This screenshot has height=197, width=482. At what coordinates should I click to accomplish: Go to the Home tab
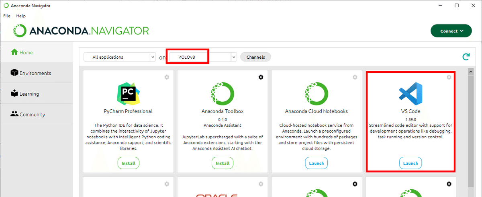click(x=36, y=52)
